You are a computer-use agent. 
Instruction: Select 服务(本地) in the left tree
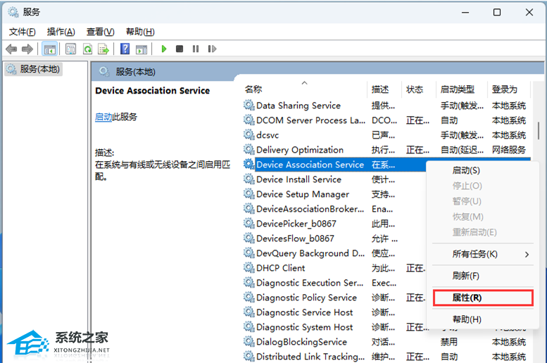pyautogui.click(x=39, y=69)
